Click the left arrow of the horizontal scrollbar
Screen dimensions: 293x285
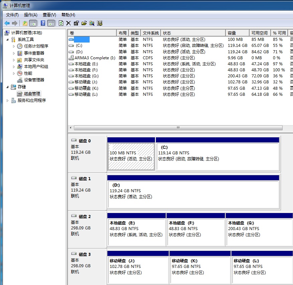click(x=71, y=128)
